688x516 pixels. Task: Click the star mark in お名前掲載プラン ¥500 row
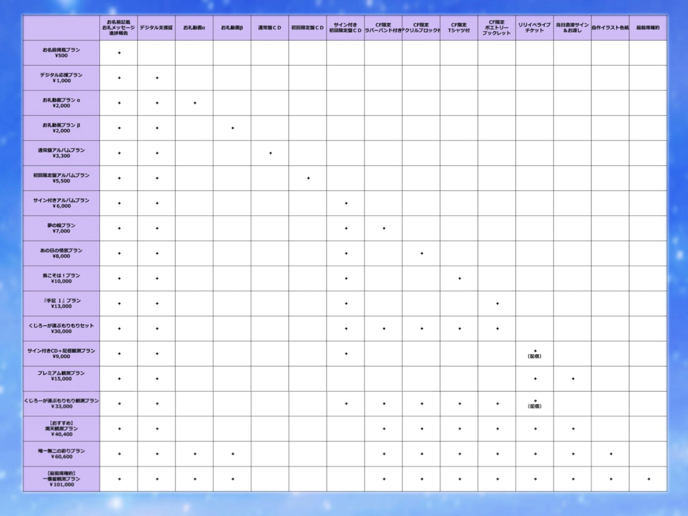point(119,53)
